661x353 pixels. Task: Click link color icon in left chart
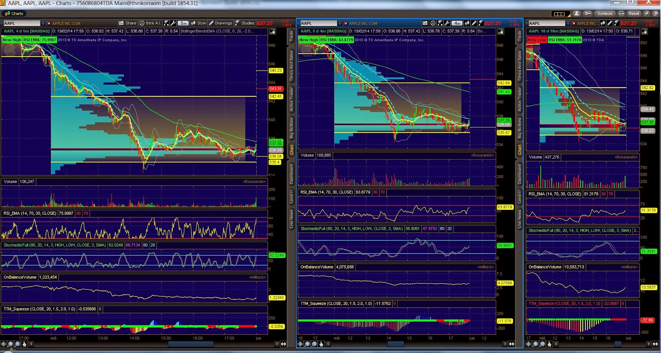pyautogui.click(x=49, y=23)
